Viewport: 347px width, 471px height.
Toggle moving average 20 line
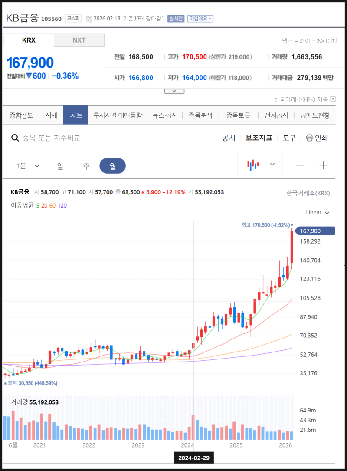(x=44, y=205)
